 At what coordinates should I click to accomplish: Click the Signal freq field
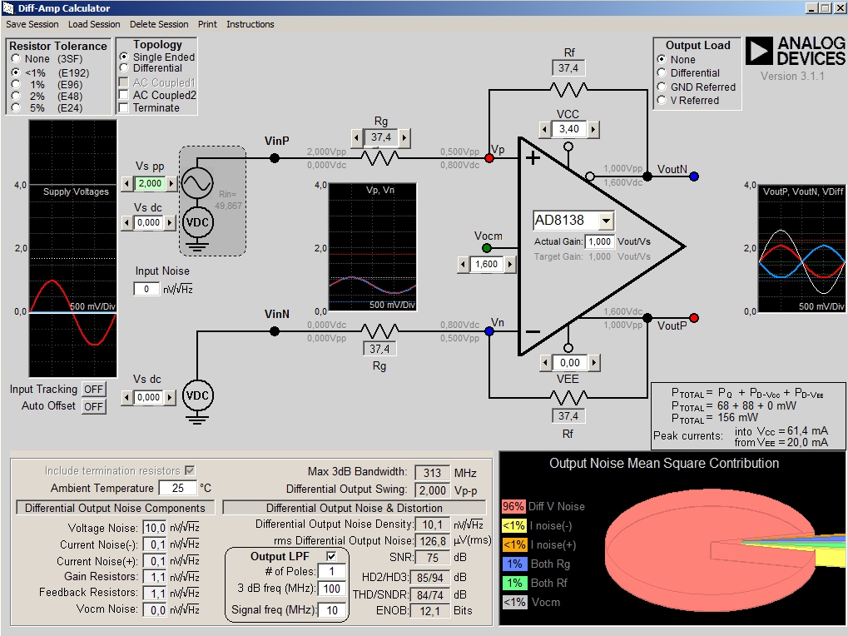(331, 610)
